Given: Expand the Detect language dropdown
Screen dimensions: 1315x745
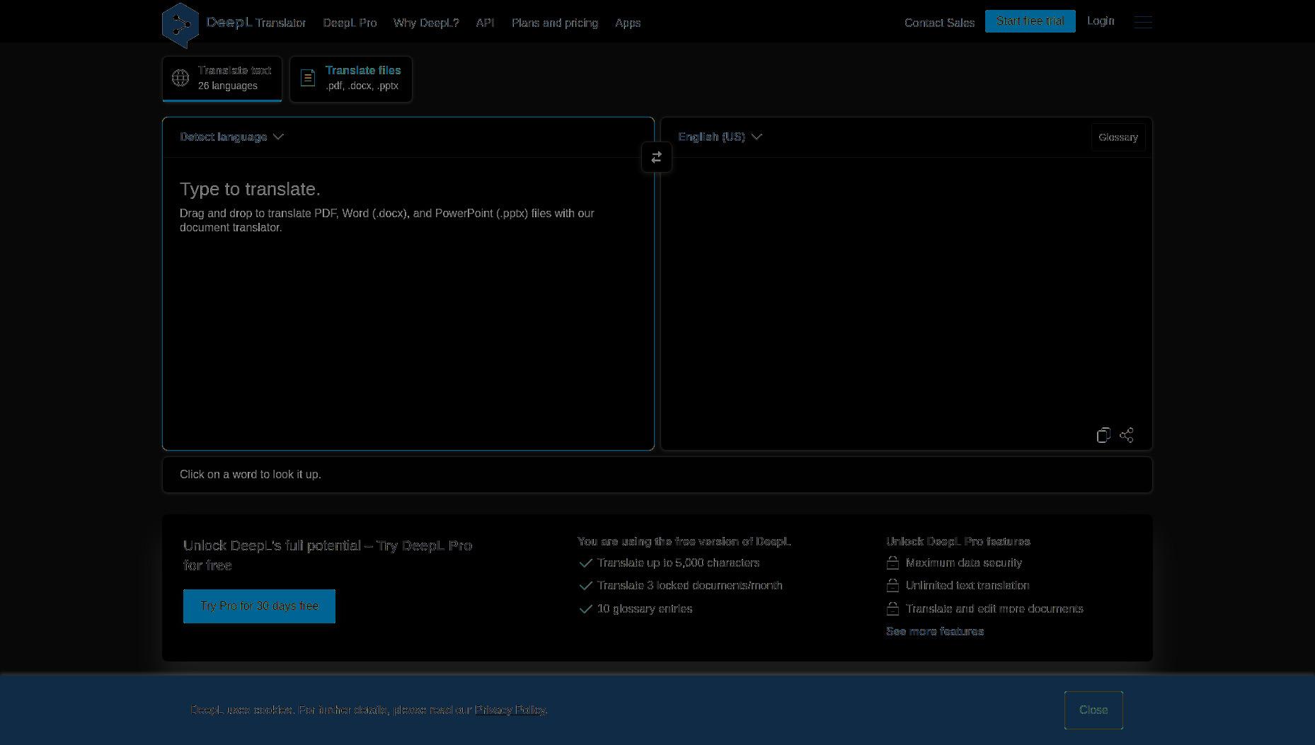Looking at the screenshot, I should pyautogui.click(x=231, y=137).
